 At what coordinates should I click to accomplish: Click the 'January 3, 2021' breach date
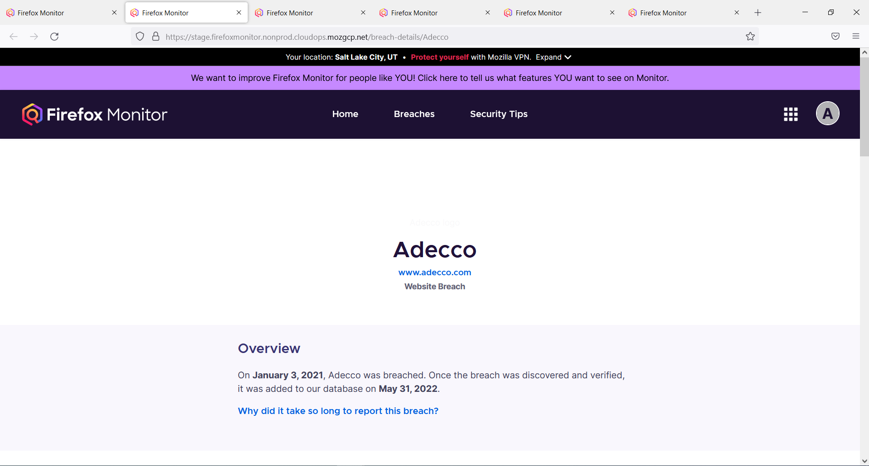click(x=288, y=375)
